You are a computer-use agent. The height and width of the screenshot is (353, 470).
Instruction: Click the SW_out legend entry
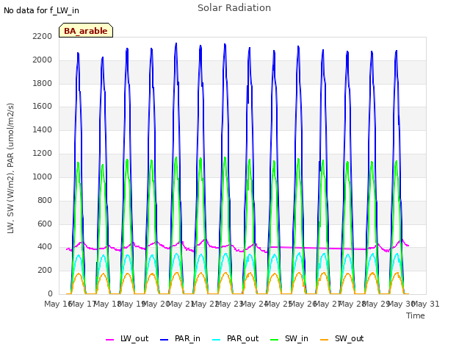coord(342,339)
